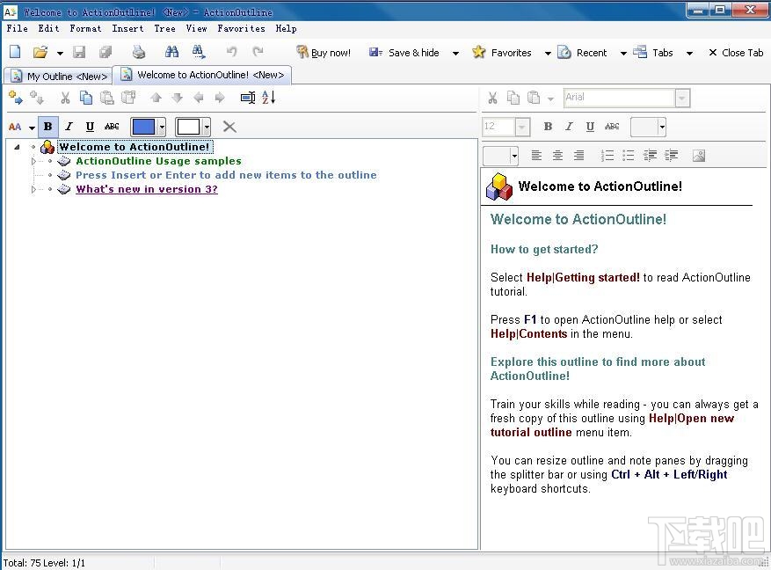This screenshot has height=570, width=771.
Task: Click the Tabs button
Action: click(x=653, y=52)
